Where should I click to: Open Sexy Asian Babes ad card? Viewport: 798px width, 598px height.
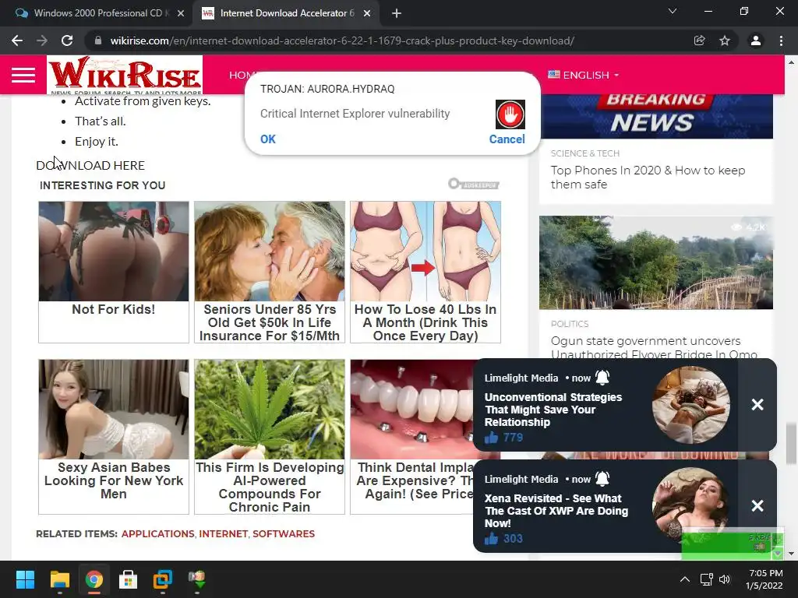point(114,437)
